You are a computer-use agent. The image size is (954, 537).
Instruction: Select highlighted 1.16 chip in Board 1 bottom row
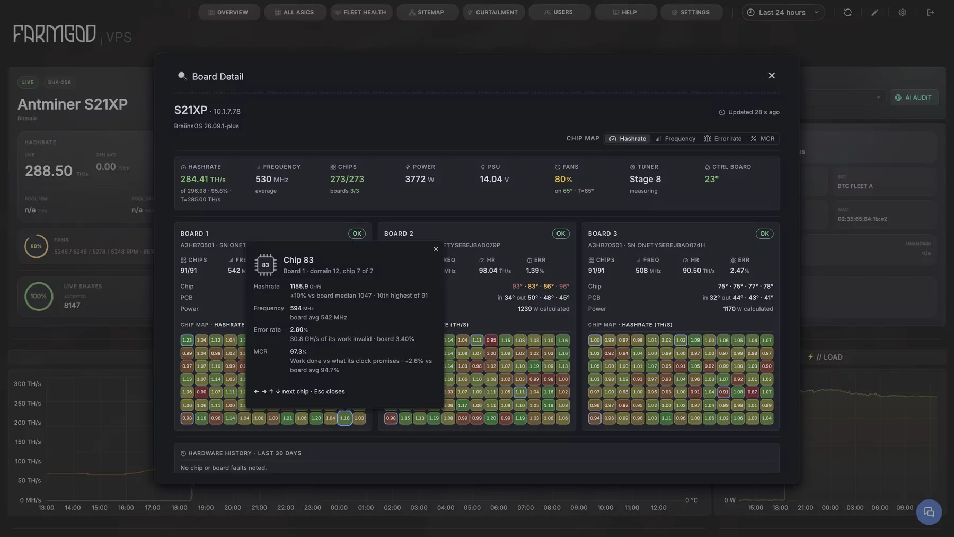coord(344,418)
